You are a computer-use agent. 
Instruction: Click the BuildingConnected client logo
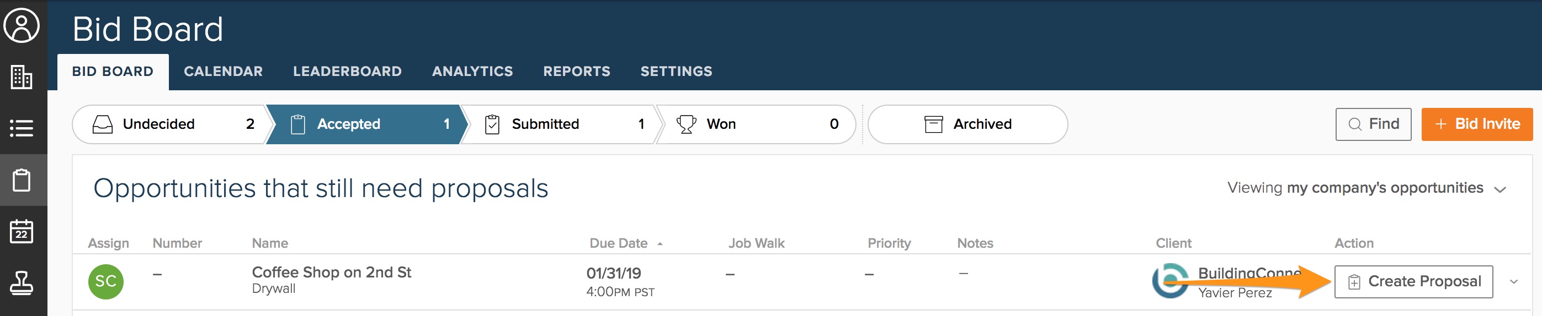point(1170,281)
